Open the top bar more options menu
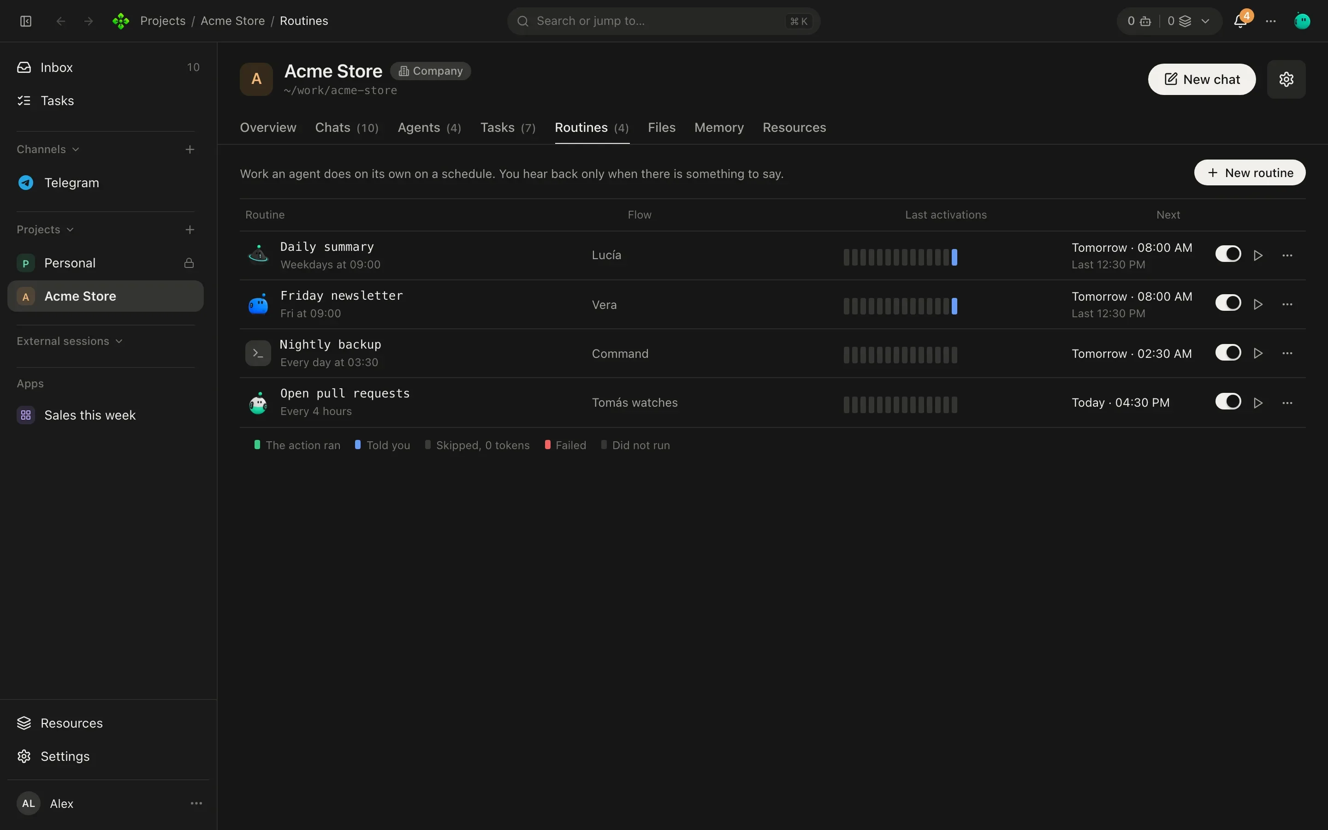Screen dimensions: 1328x830 [1271, 21]
